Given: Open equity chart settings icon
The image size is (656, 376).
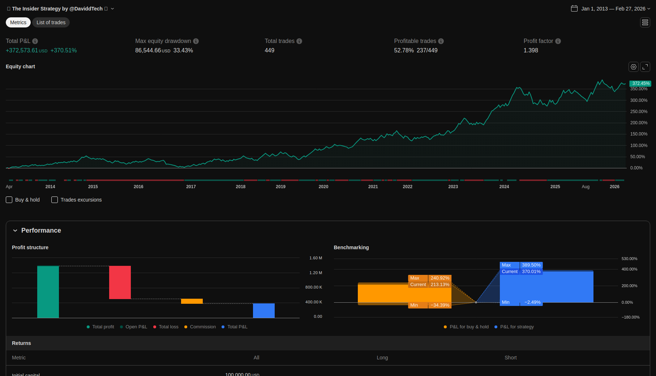Looking at the screenshot, I should [x=633, y=67].
